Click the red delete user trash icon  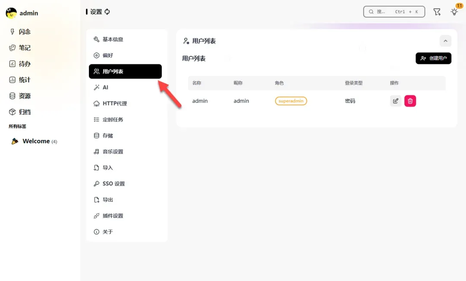point(410,101)
